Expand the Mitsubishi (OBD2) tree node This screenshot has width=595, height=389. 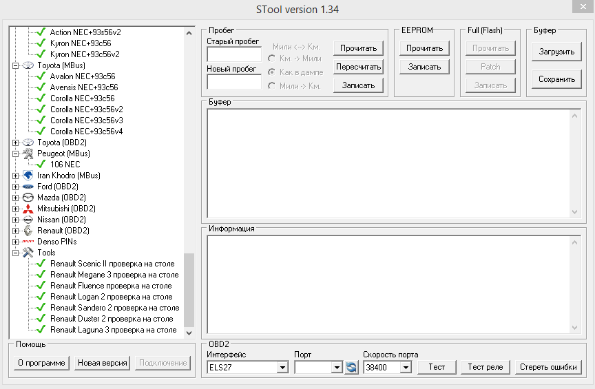tap(16, 209)
